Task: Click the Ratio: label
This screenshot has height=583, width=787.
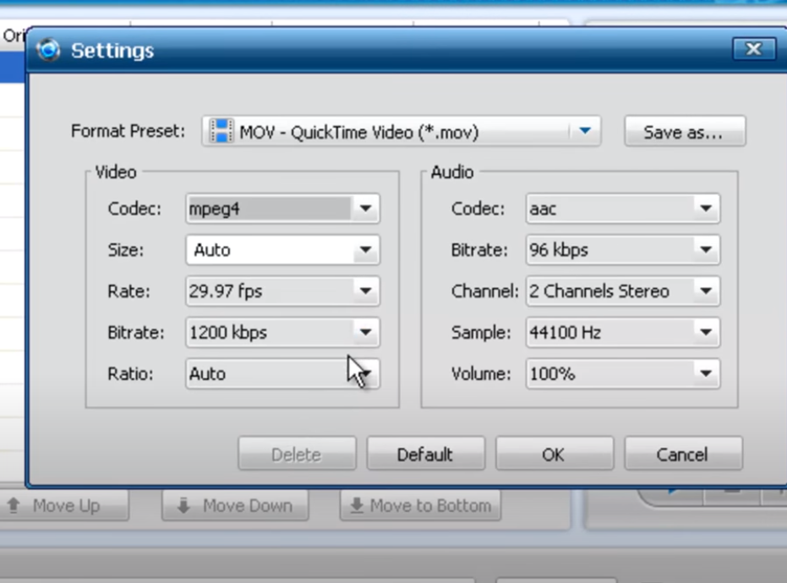Action: pyautogui.click(x=130, y=373)
